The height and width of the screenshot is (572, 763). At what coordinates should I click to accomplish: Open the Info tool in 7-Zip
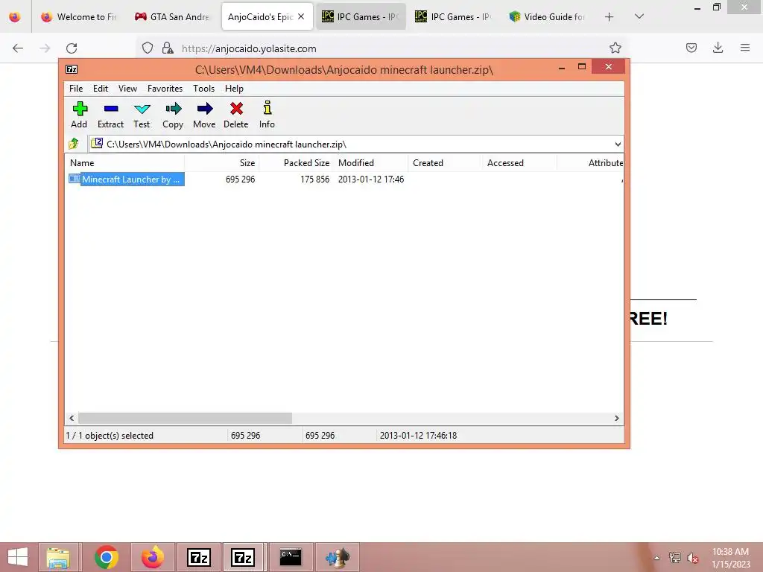pyautogui.click(x=267, y=115)
